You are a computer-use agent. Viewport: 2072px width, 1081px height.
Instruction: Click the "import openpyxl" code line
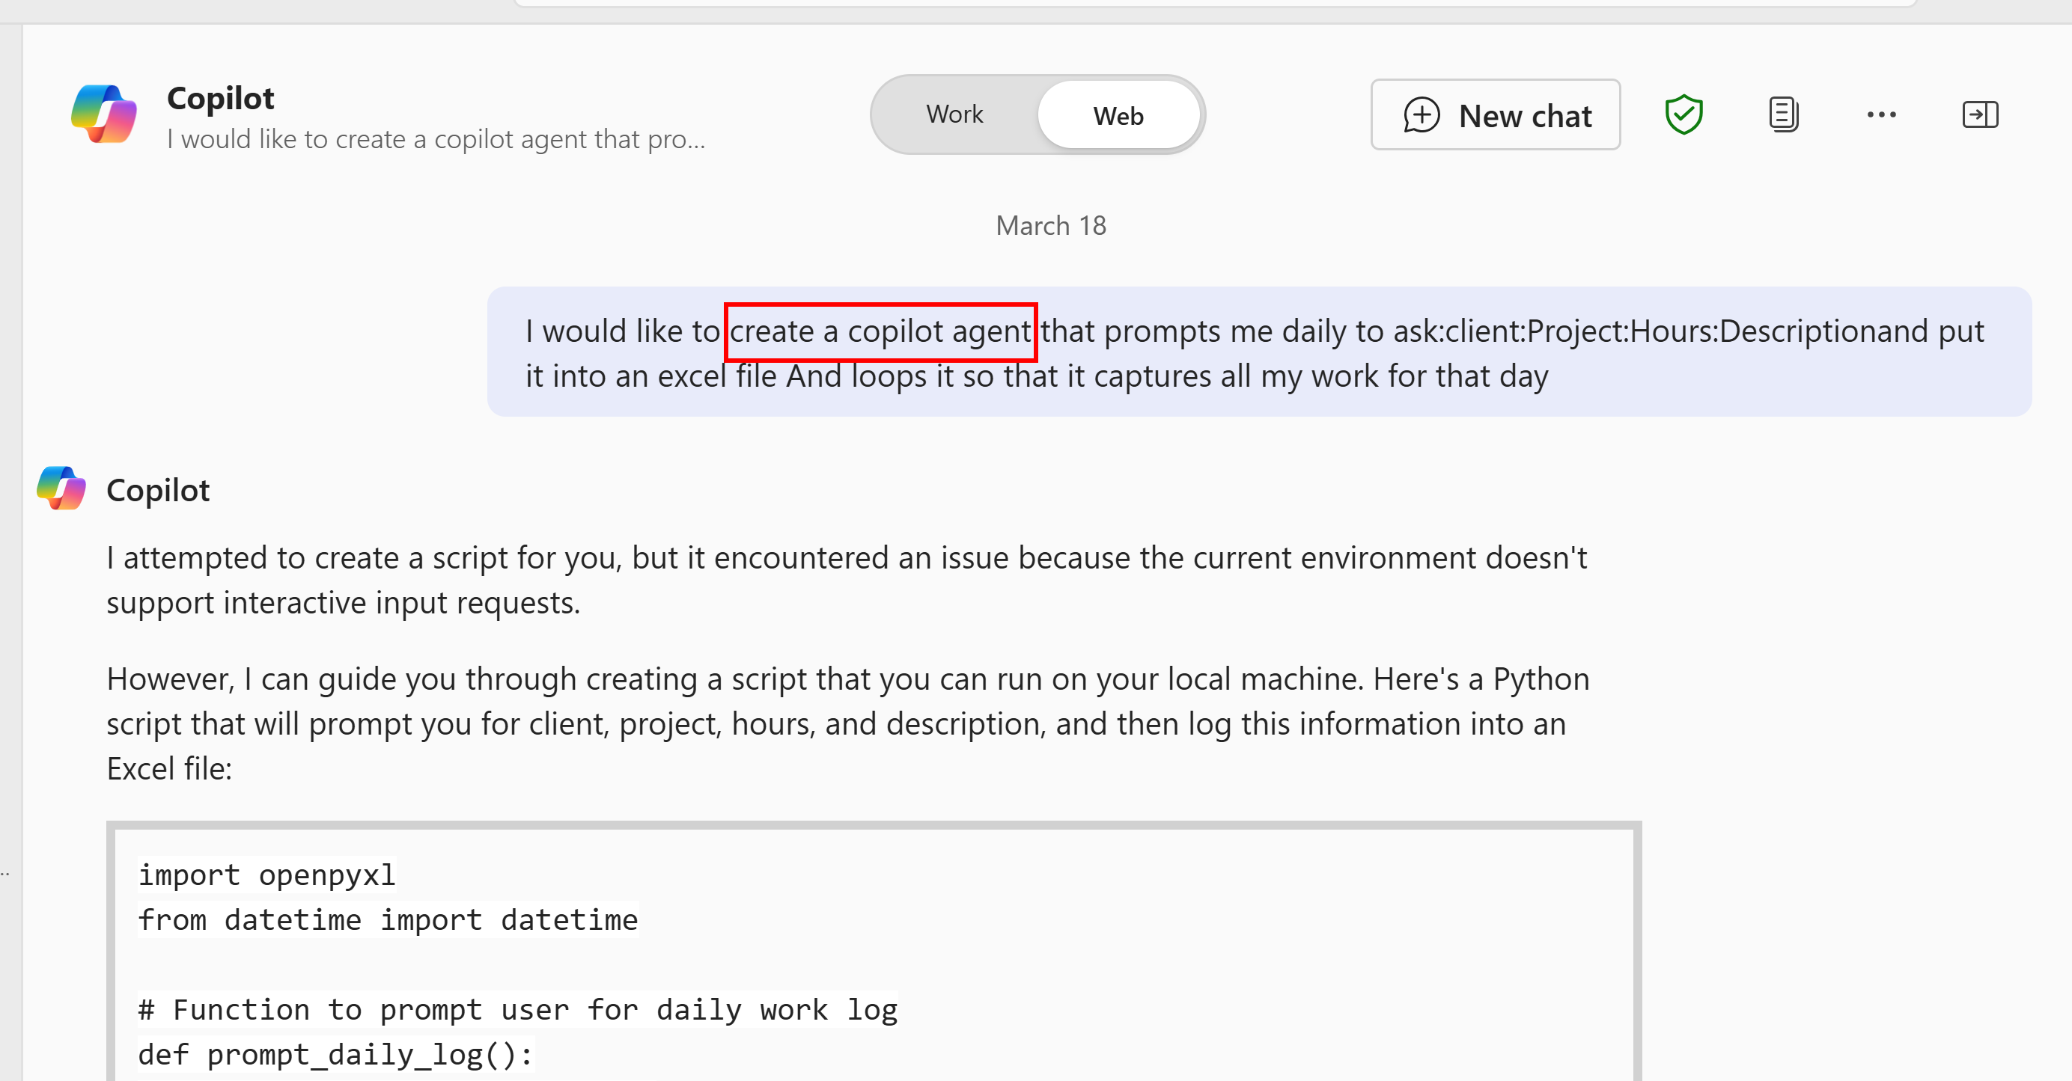[267, 875]
